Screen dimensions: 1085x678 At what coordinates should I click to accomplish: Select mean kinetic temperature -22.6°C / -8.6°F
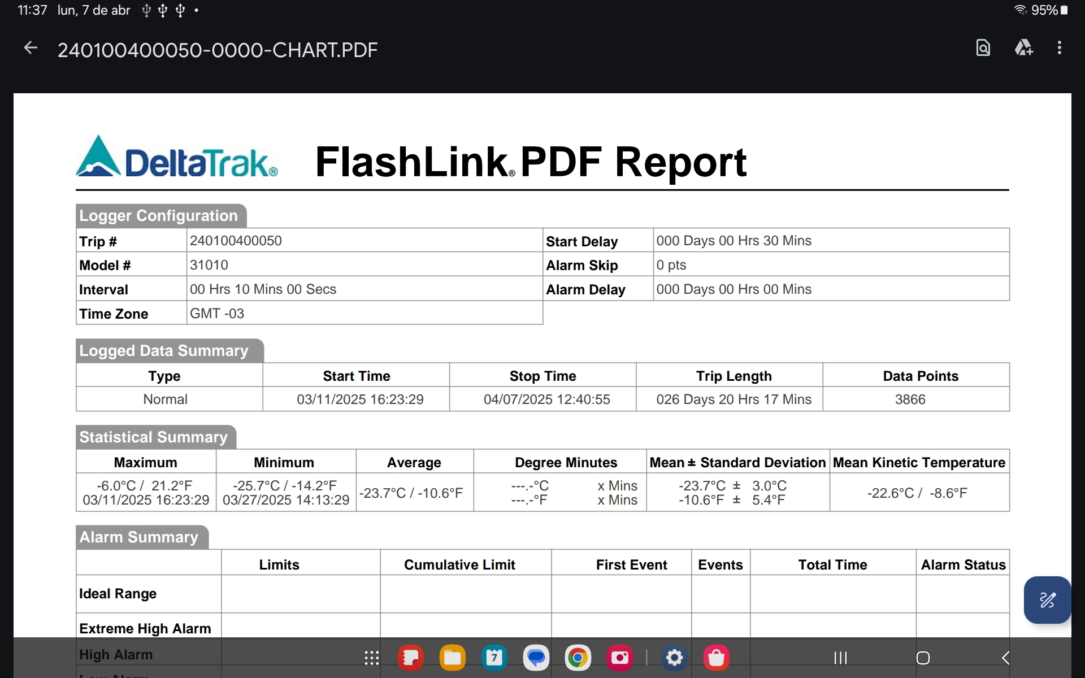coord(917,493)
